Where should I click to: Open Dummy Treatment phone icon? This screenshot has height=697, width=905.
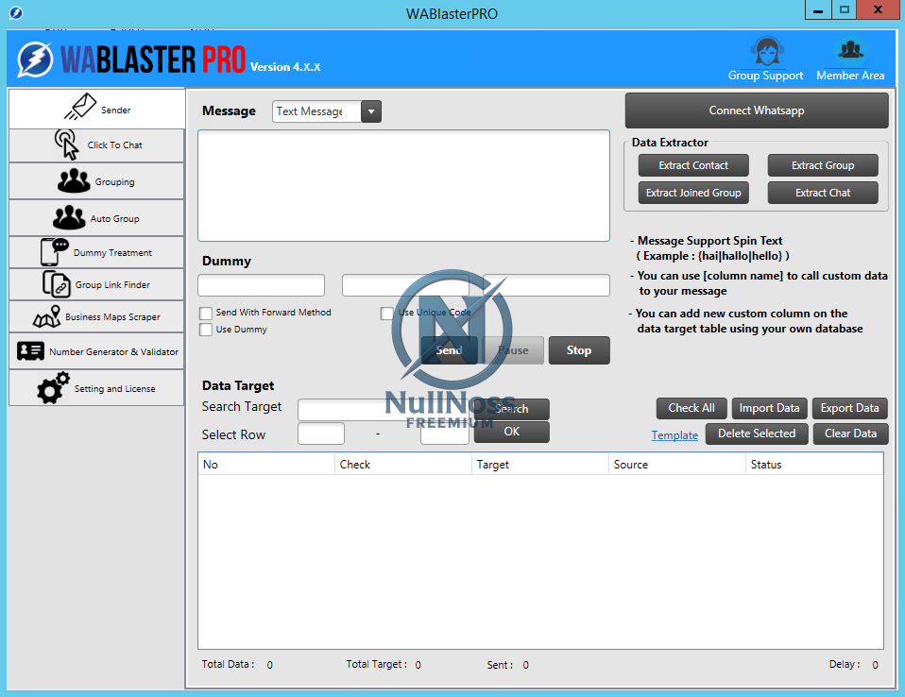point(55,252)
